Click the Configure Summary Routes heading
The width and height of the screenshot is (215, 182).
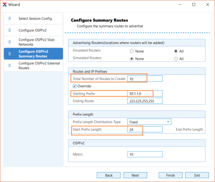(x=99, y=20)
